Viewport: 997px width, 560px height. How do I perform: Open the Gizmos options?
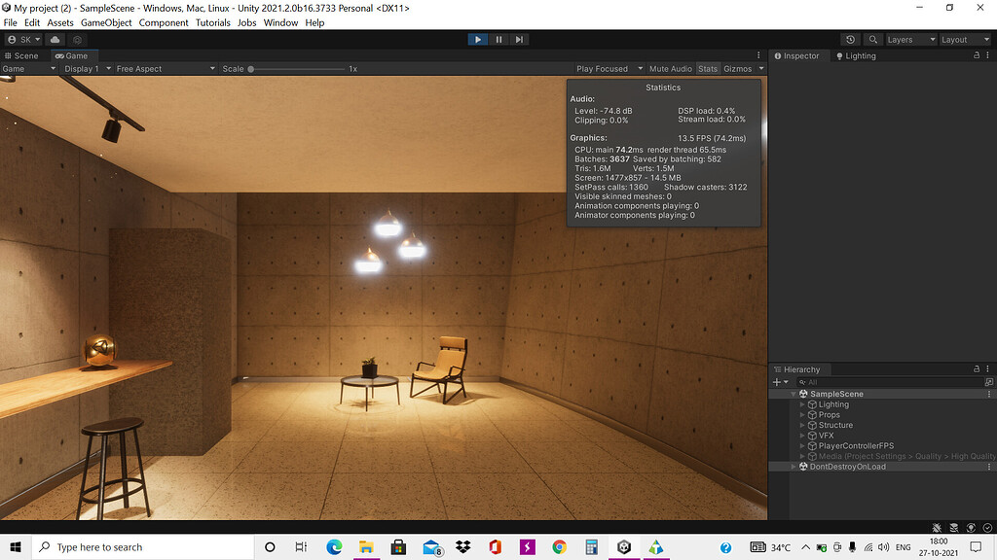pos(741,69)
